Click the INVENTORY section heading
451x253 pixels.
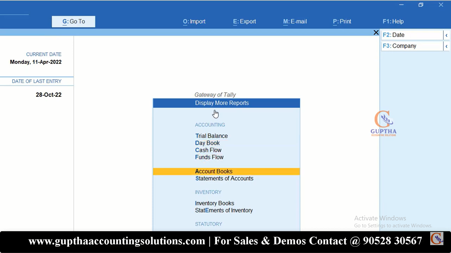point(208,192)
